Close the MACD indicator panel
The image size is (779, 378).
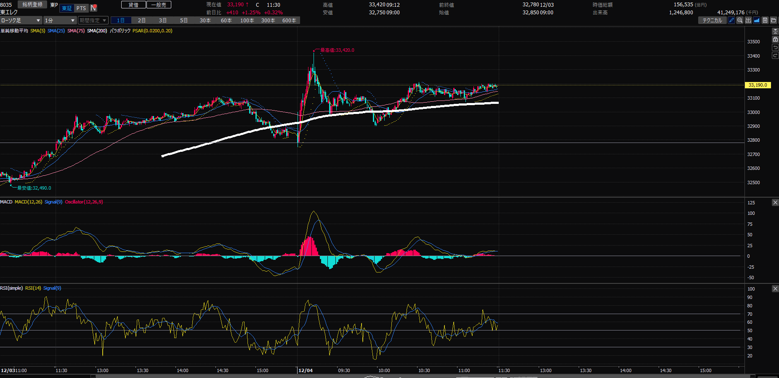[x=775, y=203]
